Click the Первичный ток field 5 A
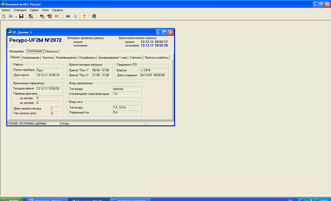This screenshot has height=201, width=331. tap(126, 112)
